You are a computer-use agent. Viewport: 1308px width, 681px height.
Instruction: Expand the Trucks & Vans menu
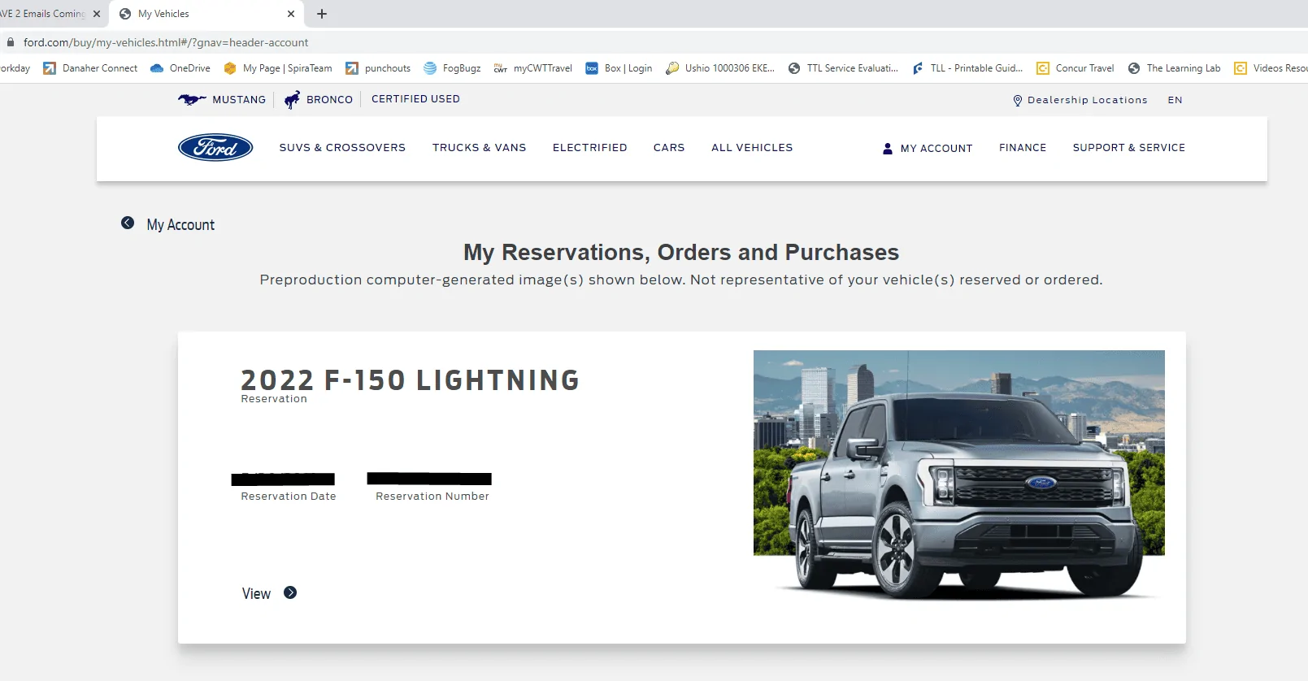tap(479, 147)
